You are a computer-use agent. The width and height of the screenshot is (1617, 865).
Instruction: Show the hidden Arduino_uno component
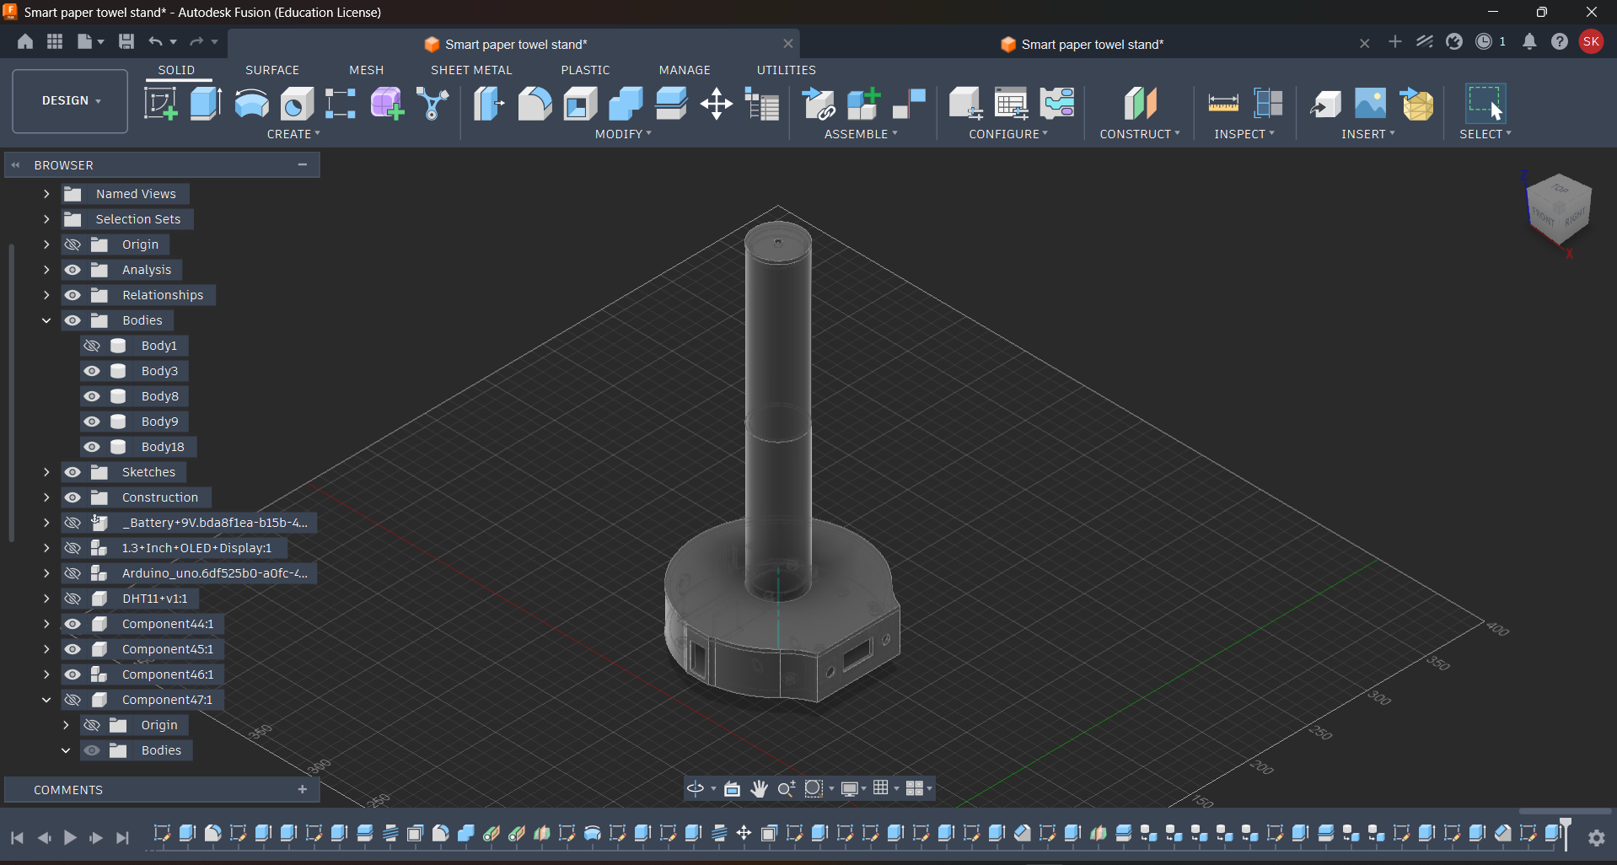pyautogui.click(x=73, y=573)
